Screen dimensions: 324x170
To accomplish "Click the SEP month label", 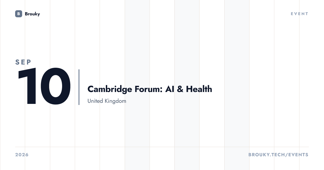I will pos(23,62).
